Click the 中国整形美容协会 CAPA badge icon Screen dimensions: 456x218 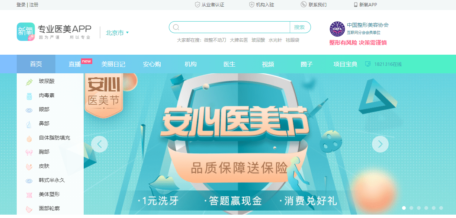337,29
